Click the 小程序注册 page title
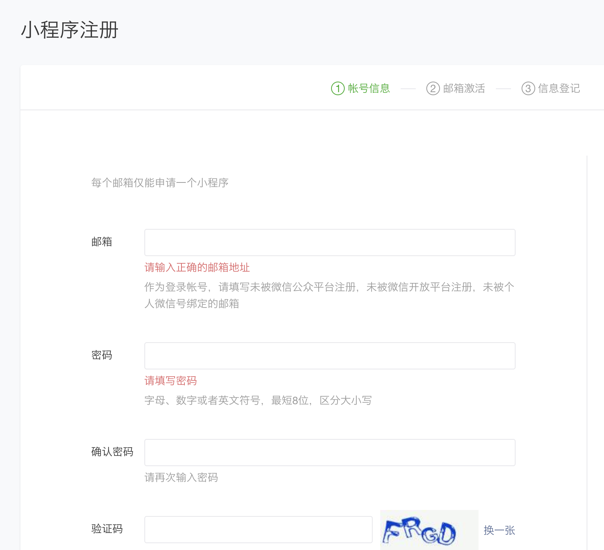 (x=70, y=30)
